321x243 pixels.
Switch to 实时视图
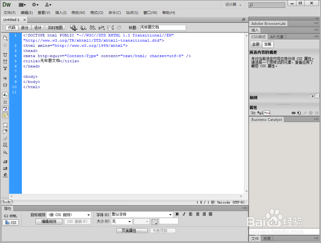[x=55, y=28]
